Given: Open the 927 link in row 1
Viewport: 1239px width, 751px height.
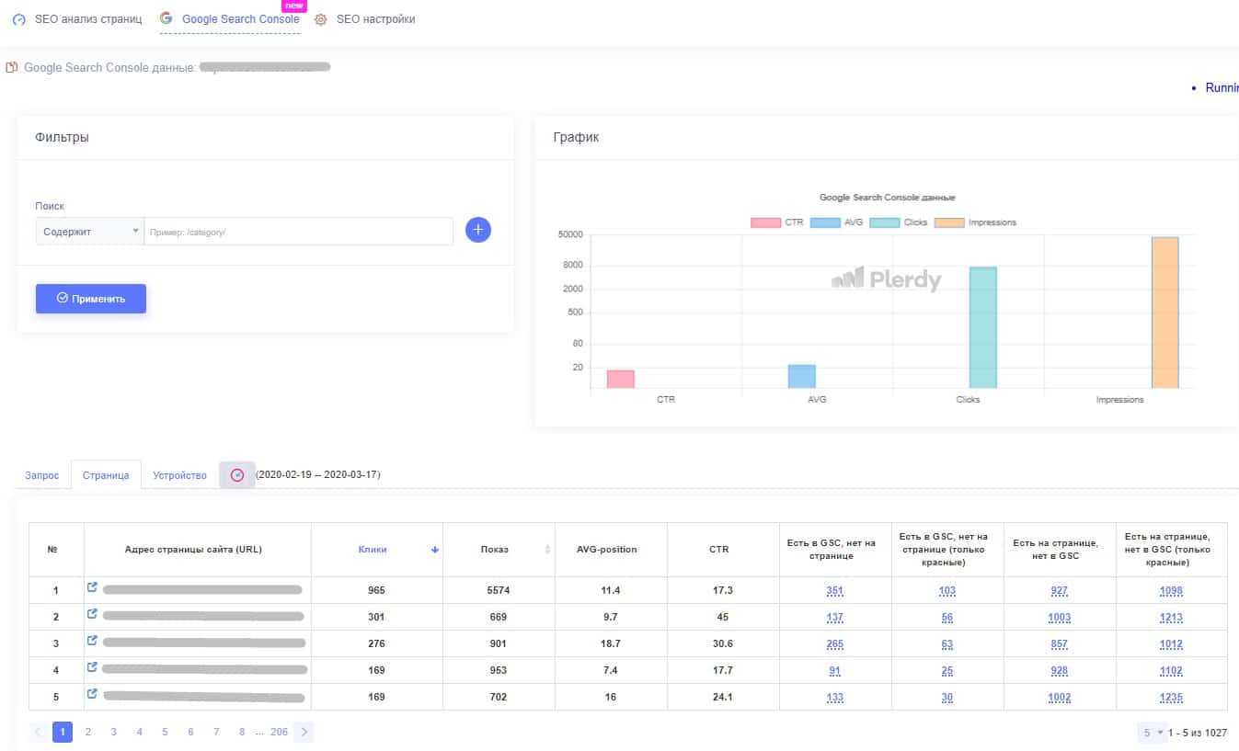Looking at the screenshot, I should tap(1060, 591).
